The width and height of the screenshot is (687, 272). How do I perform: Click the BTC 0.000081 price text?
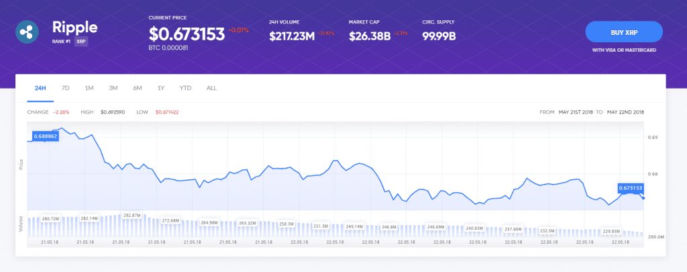(x=168, y=48)
